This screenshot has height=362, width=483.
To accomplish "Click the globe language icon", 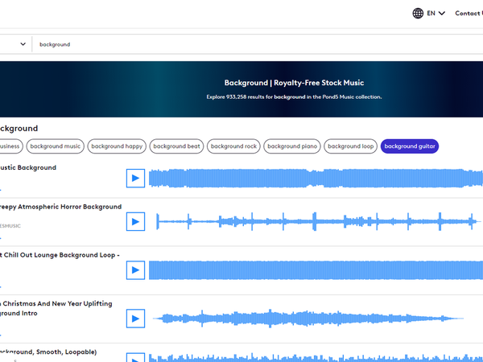I will coord(418,13).
